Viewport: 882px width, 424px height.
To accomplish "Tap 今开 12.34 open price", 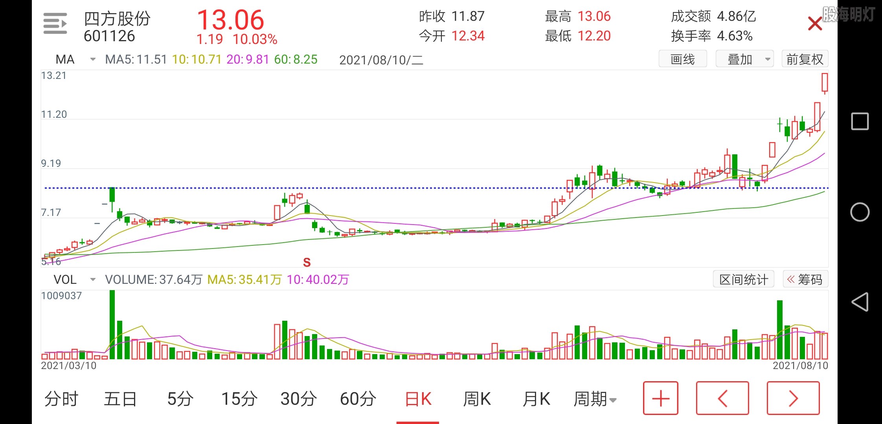I will (x=452, y=36).
